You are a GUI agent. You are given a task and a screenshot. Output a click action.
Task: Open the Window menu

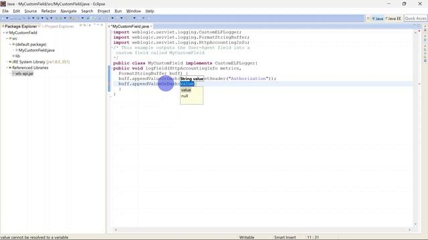(134, 11)
